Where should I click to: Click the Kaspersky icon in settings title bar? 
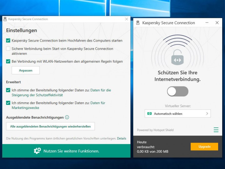click(x=5, y=19)
